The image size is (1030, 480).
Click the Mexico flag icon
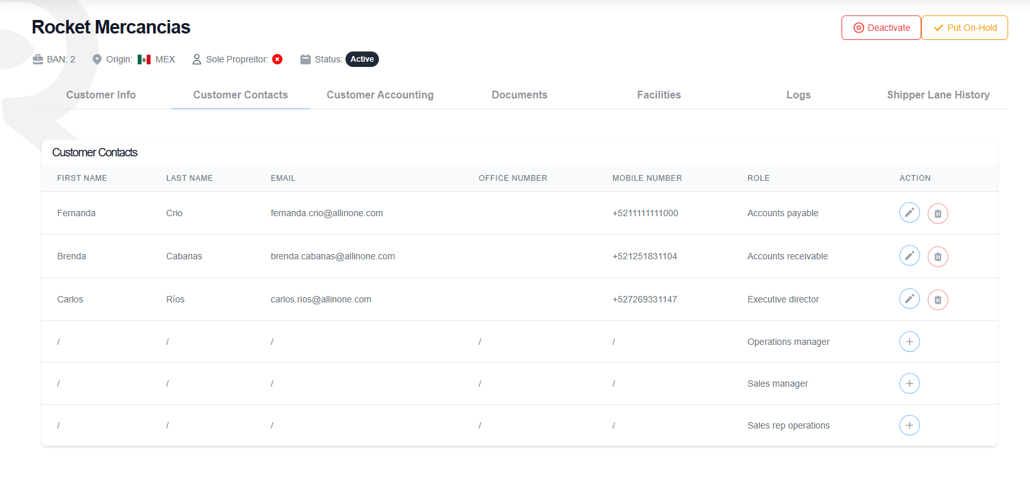tap(144, 59)
